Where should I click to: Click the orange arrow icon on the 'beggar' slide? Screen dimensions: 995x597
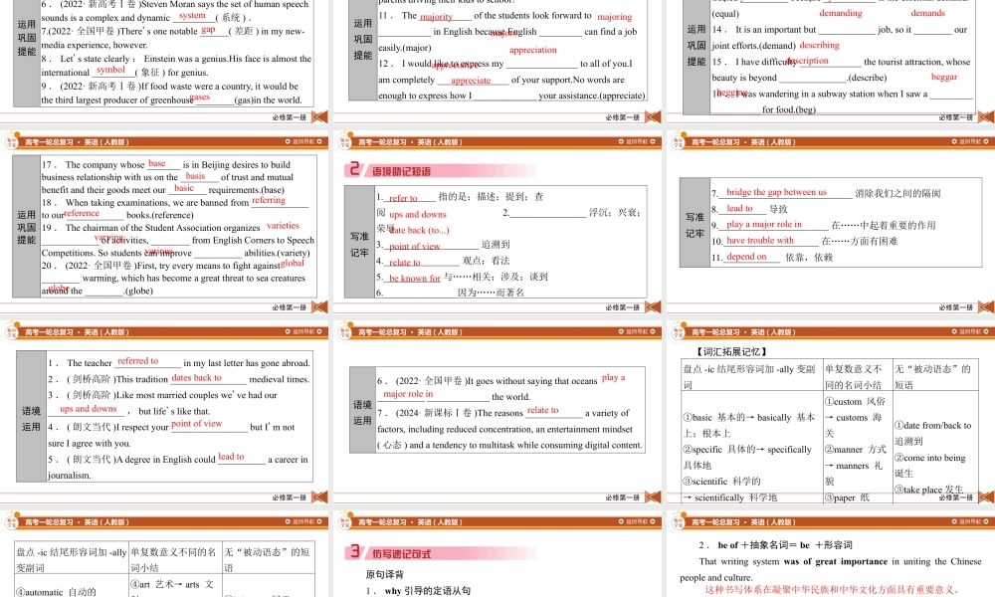pyautogui.click(x=987, y=116)
